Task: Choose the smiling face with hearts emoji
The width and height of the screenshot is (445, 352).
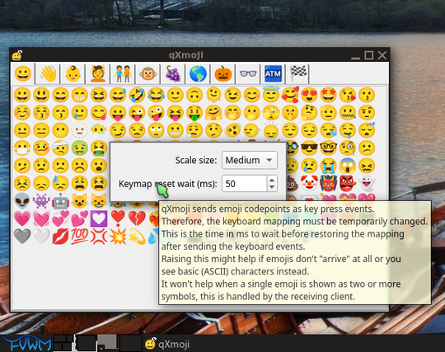Action: pos(290,95)
